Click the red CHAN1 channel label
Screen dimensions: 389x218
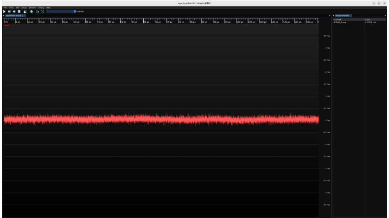coord(6,25)
